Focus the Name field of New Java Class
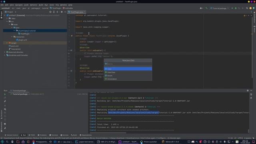The height and width of the screenshot is (144, 256). click(128, 64)
